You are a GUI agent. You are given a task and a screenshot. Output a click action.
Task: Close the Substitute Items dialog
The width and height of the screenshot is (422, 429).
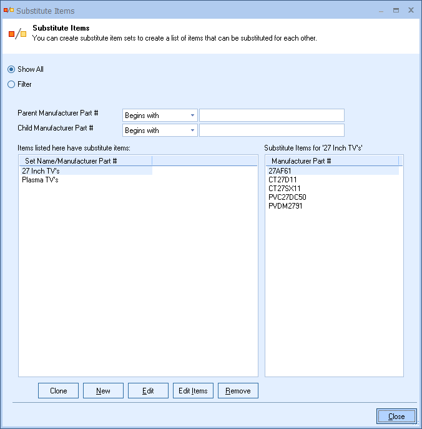coord(396,417)
